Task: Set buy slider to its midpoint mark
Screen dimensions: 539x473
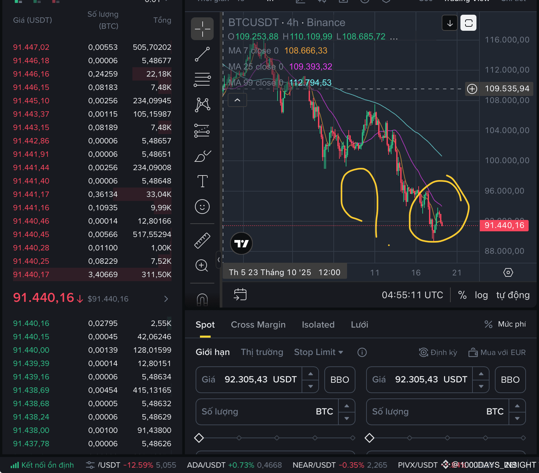Action: click(277, 438)
